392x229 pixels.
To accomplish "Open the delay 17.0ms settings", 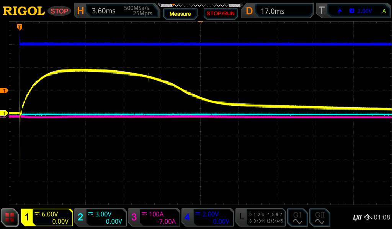I will point(278,11).
